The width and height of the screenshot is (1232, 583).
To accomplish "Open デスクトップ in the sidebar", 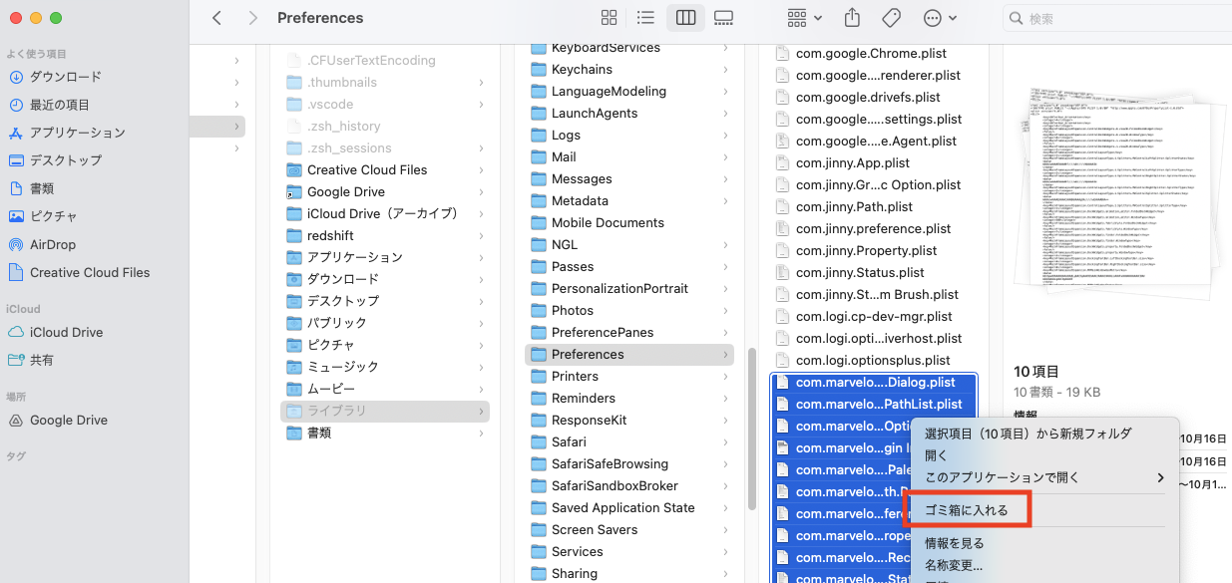I will point(65,160).
